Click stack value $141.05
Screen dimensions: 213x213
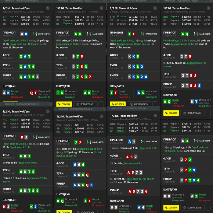pyautogui.click(x=133, y=128)
